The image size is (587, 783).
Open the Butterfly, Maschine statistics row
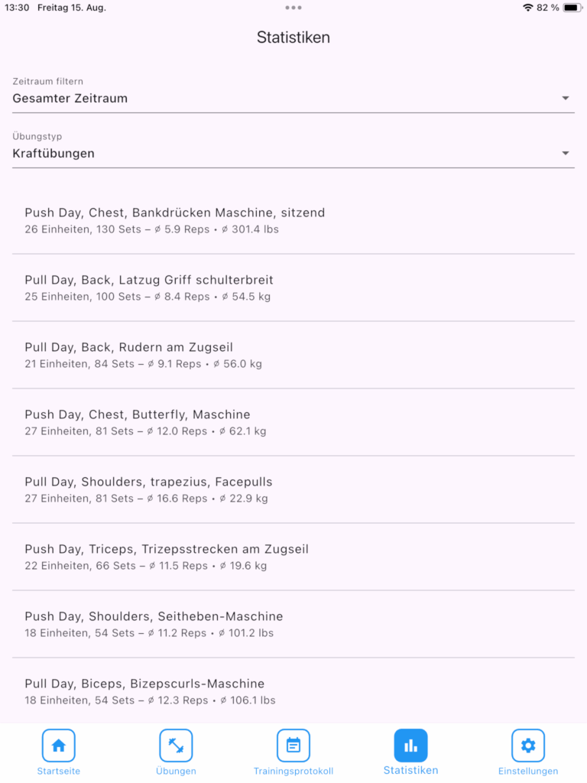(x=293, y=422)
